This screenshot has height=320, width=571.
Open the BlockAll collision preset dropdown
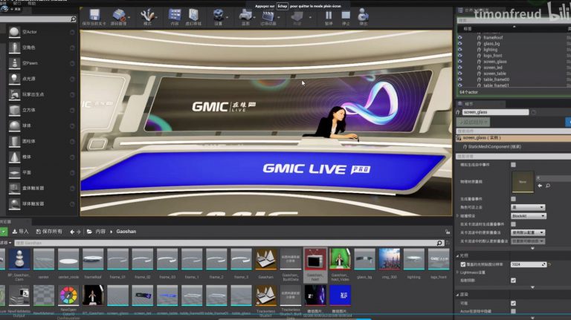[528, 216]
